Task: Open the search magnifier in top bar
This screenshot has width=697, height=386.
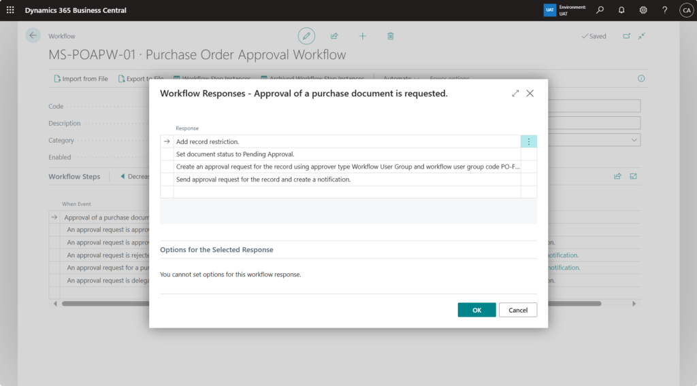Action: click(x=600, y=10)
